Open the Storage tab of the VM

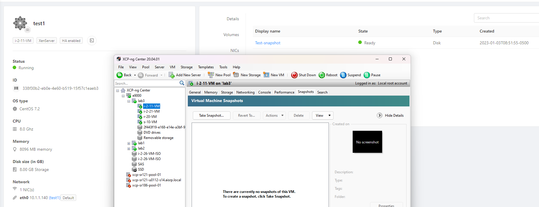pyautogui.click(x=227, y=92)
